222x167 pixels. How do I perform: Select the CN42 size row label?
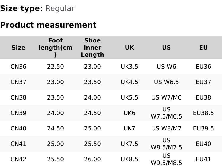click(x=18, y=159)
